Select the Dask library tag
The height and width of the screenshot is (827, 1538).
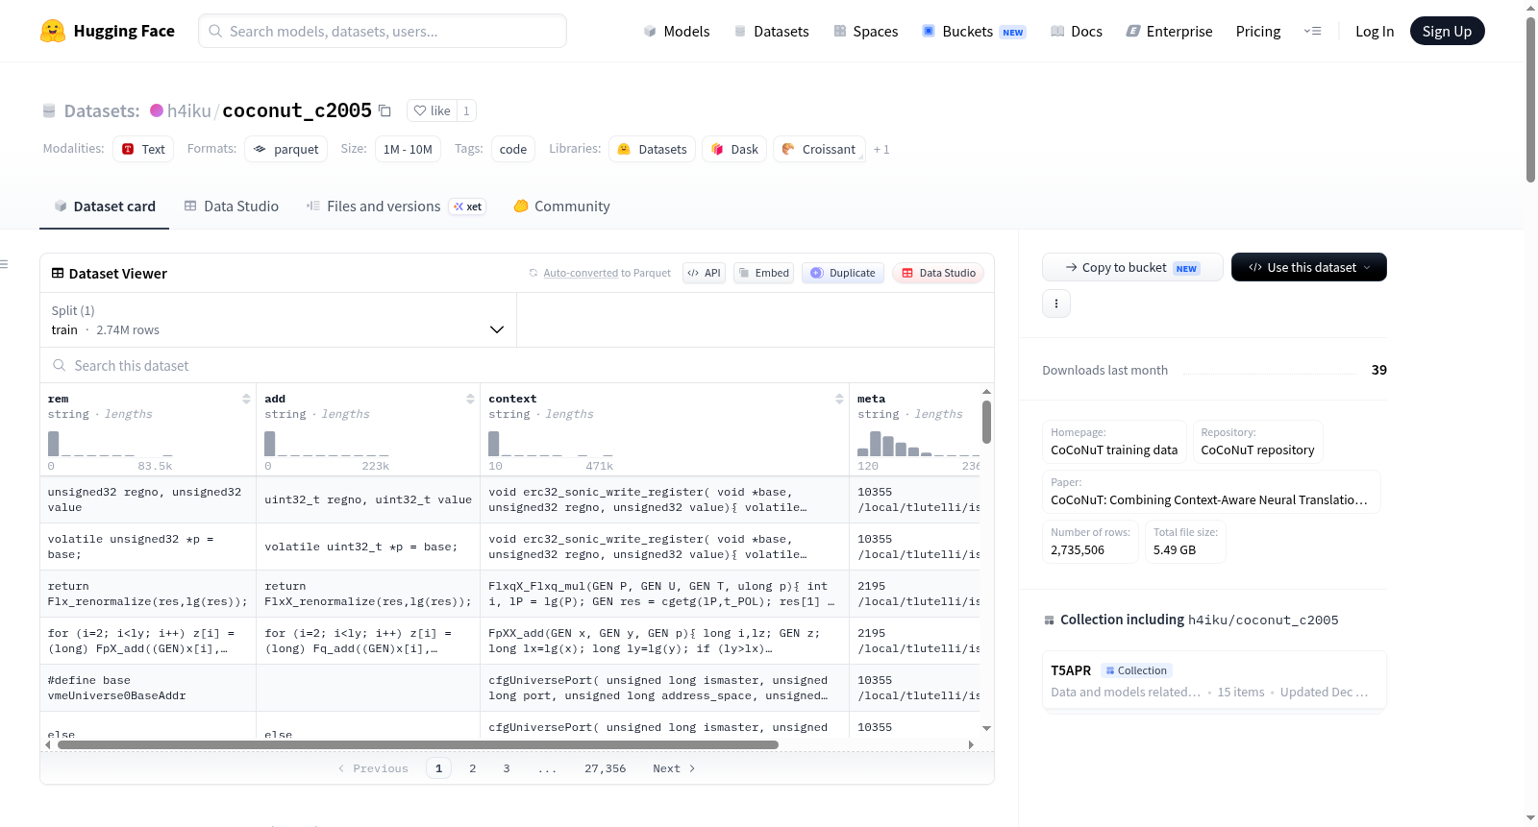point(734,149)
